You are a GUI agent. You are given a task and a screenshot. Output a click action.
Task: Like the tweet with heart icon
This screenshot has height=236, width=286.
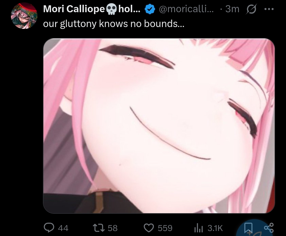click(x=149, y=228)
